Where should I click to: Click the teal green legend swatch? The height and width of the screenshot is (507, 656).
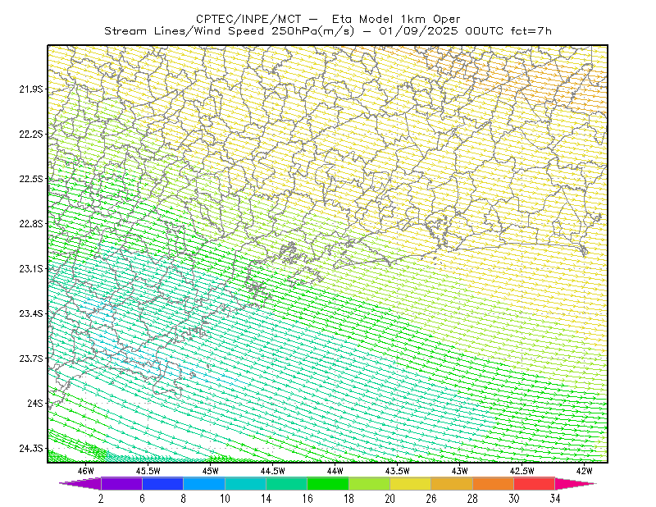point(286,483)
